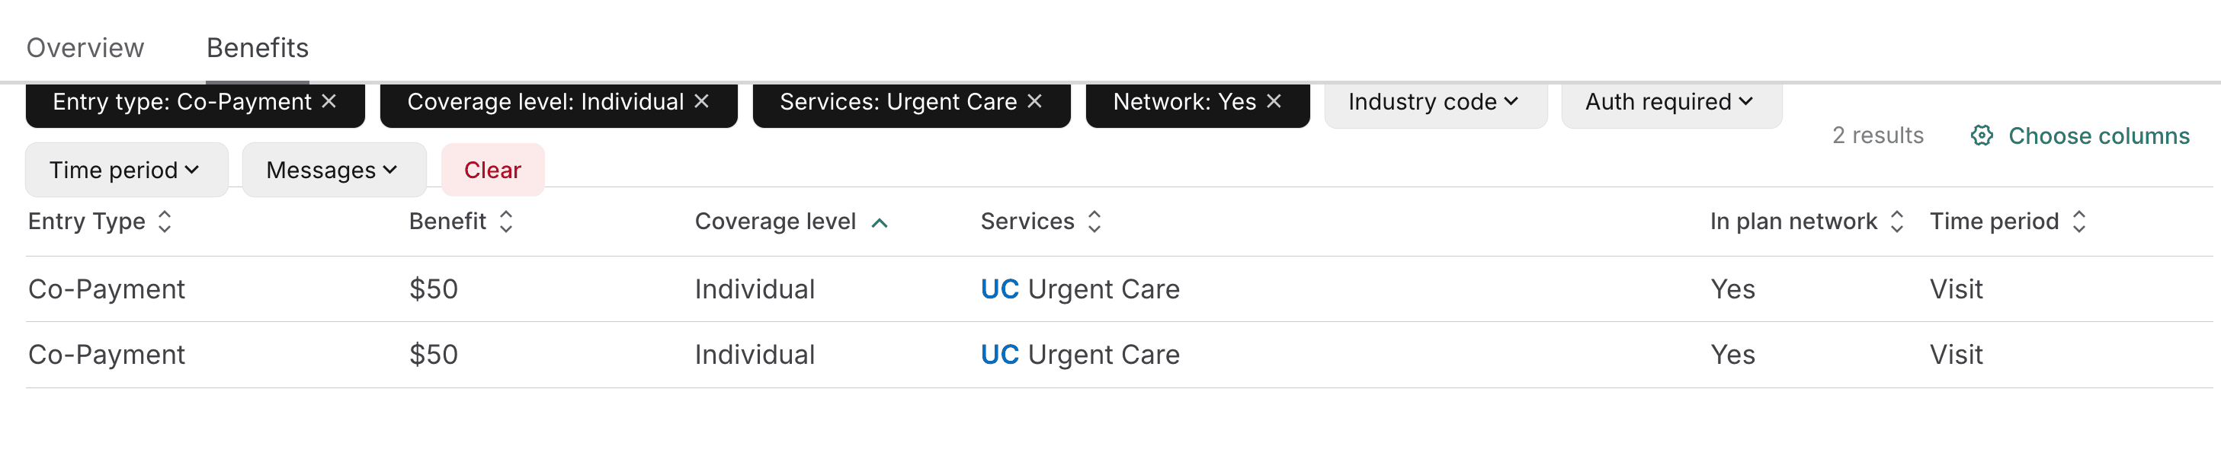Screen dimensions: 2221x475
Task: Select the Benefits tab
Action: tap(257, 48)
